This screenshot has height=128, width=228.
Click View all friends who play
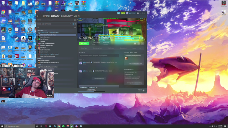tap(135, 63)
